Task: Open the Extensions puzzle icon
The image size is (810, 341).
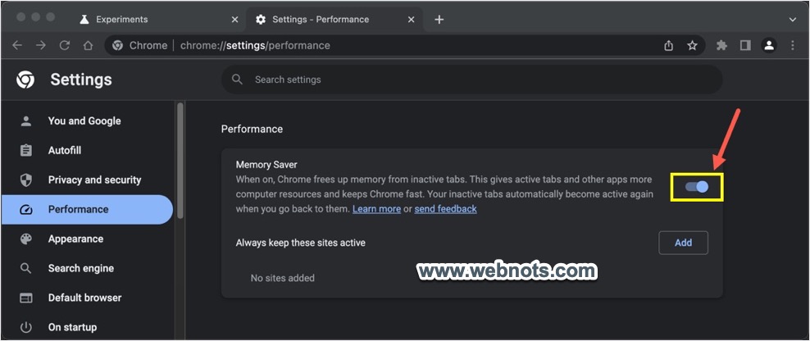Action: pyautogui.click(x=721, y=45)
